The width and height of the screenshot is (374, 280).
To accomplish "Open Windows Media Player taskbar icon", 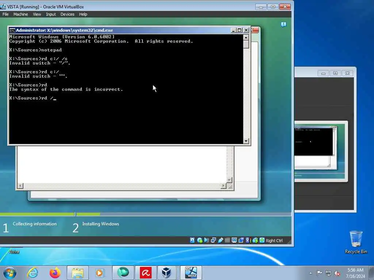I will click(100, 273).
